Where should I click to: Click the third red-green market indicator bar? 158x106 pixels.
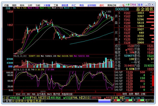click(140, 100)
